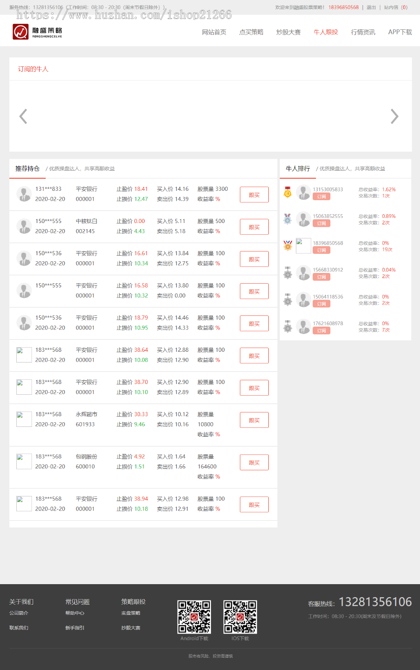Click bronze medal icon beside 18396850568
420x670 pixels.
pyautogui.click(x=287, y=245)
